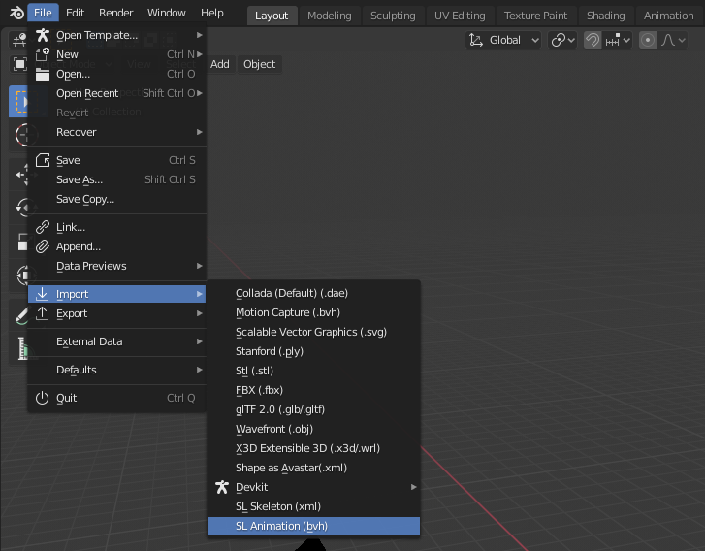Expand the External Data submenu
The width and height of the screenshot is (705, 551).
coord(117,341)
